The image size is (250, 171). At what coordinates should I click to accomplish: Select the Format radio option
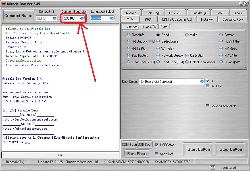[227, 35]
